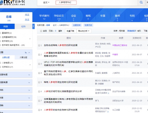
Task: Switch to the 图书 tab
Action: (x=118, y=17)
